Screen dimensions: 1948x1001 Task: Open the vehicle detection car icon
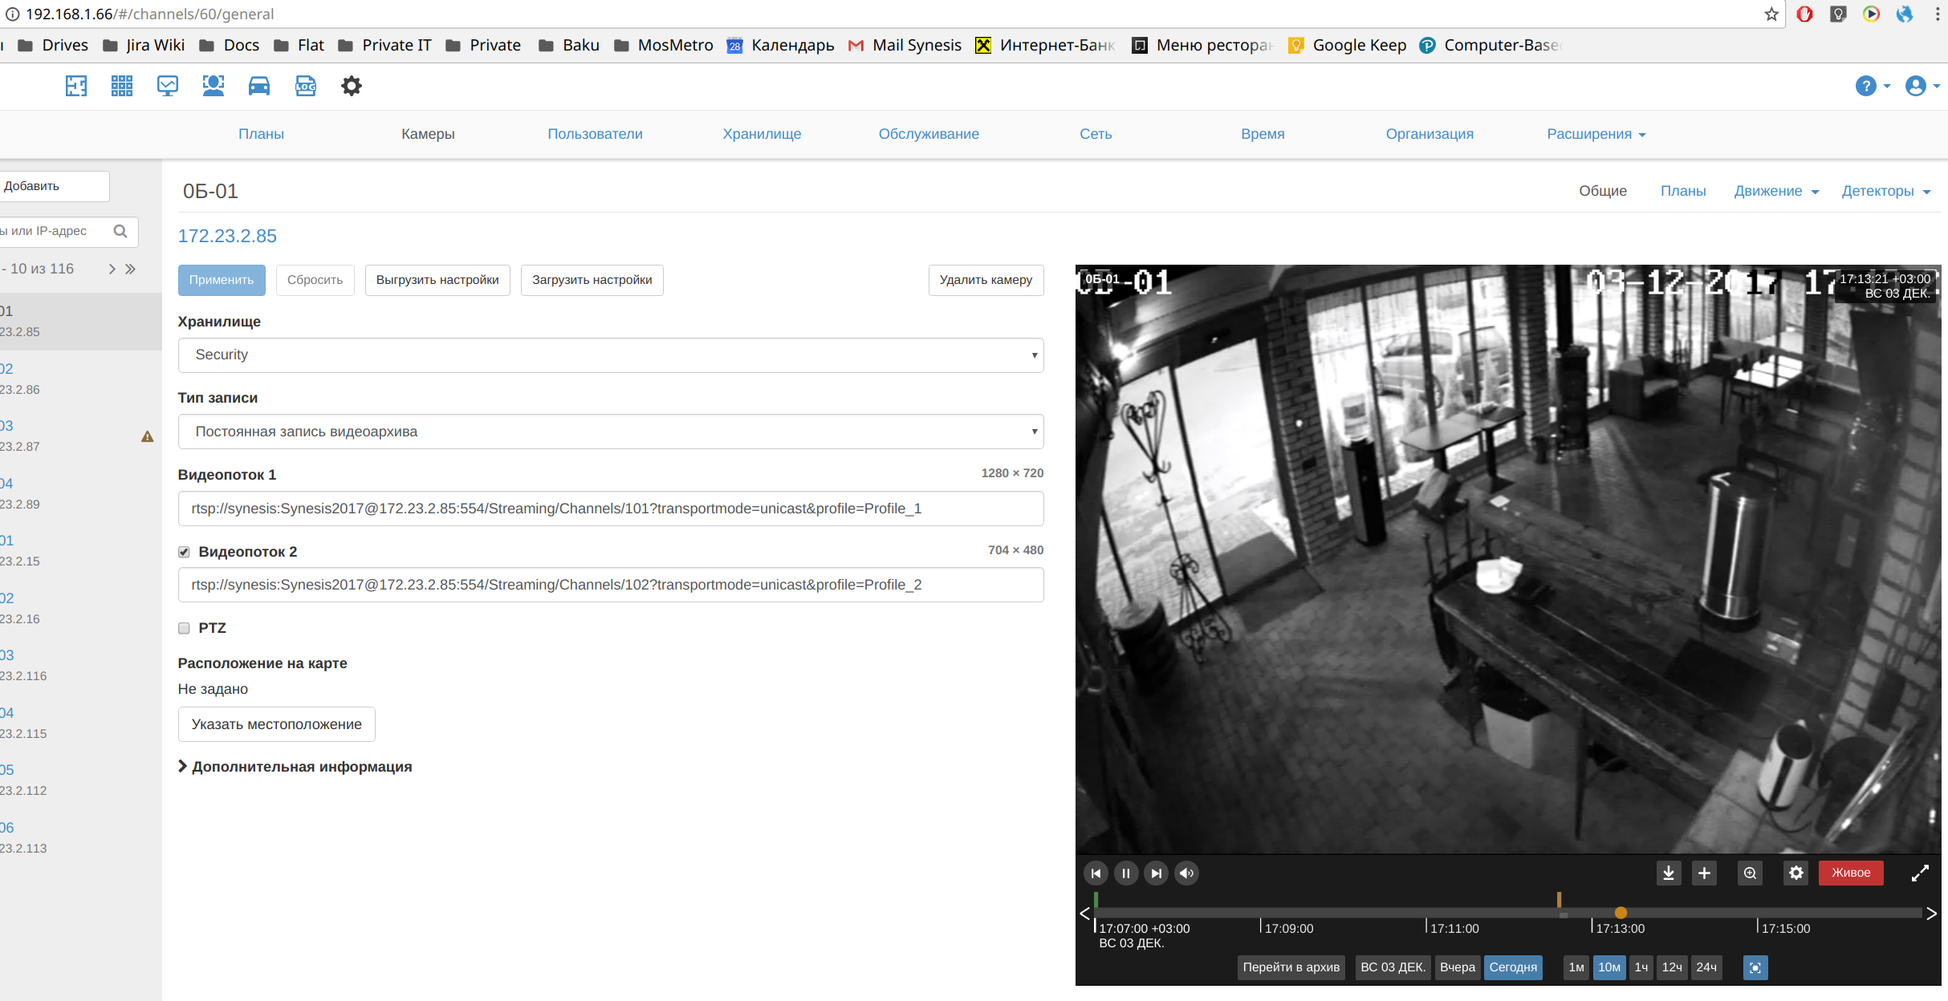[x=259, y=86]
